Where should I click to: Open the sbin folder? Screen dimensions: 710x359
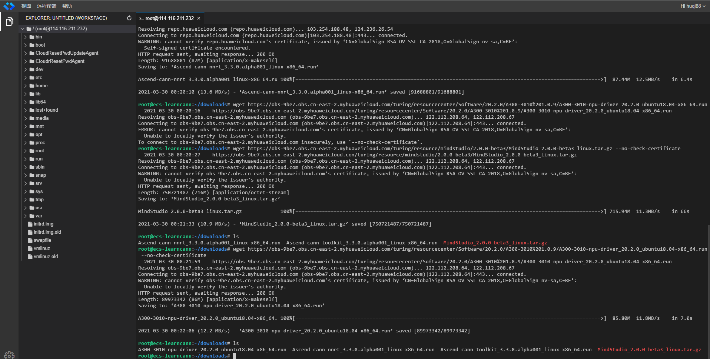pyautogui.click(x=40, y=167)
